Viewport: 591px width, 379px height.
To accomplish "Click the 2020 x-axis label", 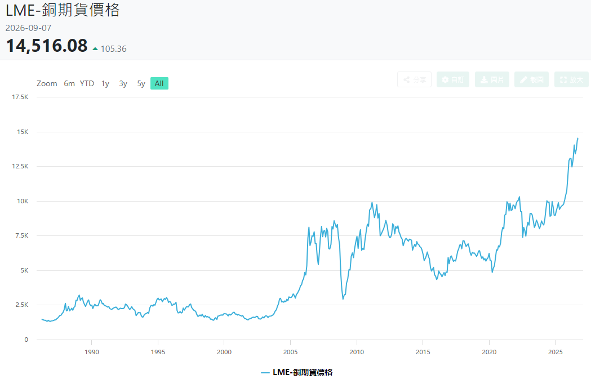I will coord(489,353).
